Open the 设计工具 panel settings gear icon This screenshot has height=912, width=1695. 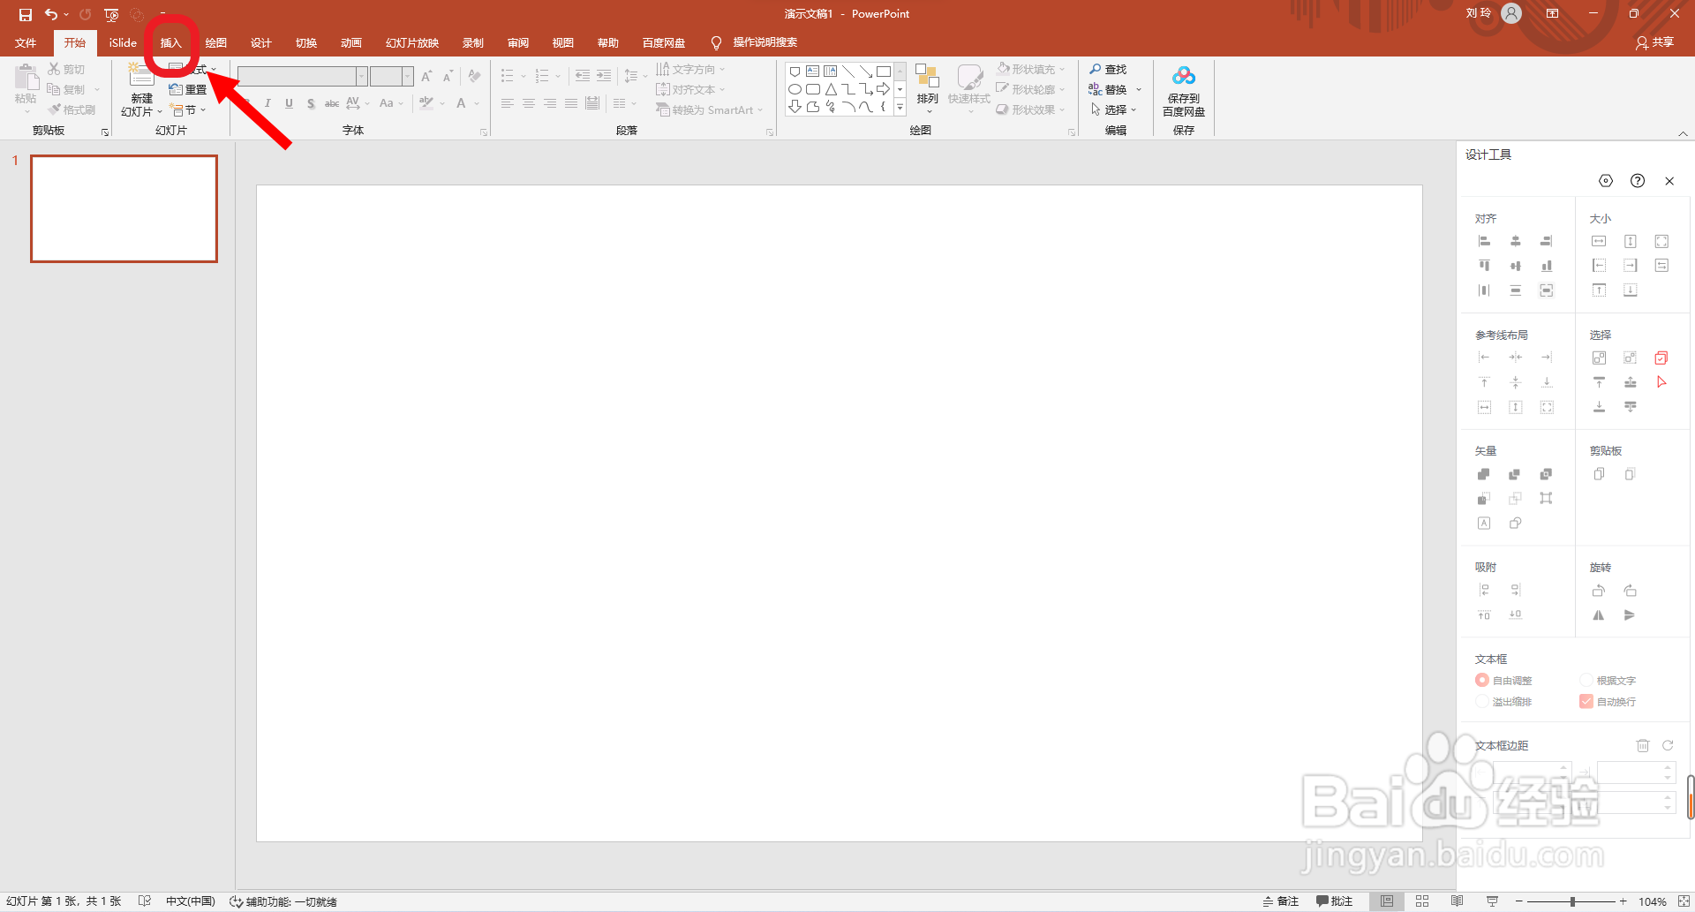coord(1606,181)
